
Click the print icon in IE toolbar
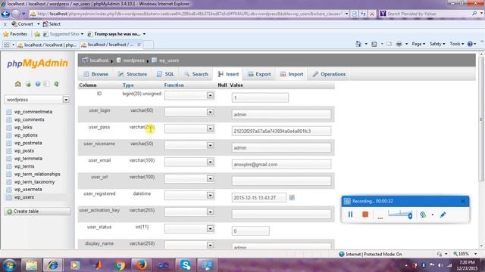pyautogui.click(x=399, y=44)
